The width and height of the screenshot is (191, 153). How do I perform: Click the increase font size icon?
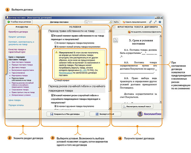[150, 22]
